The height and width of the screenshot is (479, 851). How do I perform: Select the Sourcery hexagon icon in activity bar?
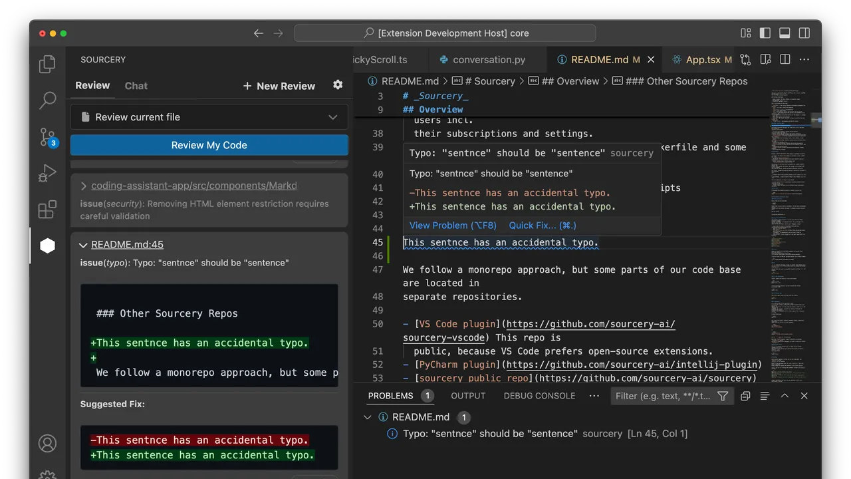pyautogui.click(x=47, y=245)
